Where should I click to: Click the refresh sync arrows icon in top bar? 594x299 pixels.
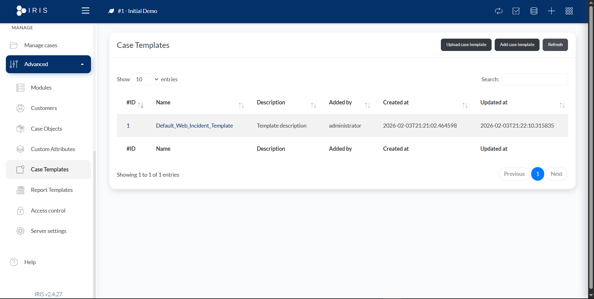point(499,11)
